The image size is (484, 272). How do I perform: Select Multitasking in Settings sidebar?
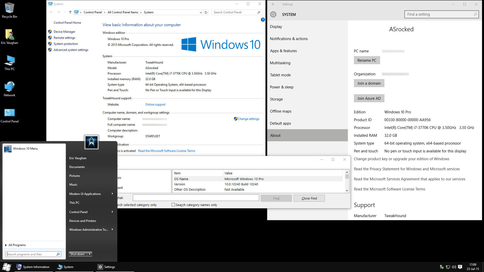pyautogui.click(x=308, y=63)
